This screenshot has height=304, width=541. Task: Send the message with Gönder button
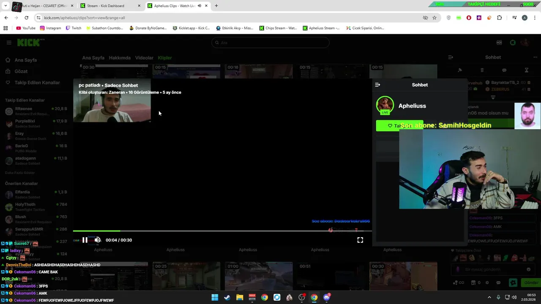point(531,282)
